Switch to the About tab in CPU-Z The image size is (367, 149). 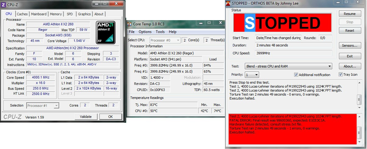coord(99,14)
